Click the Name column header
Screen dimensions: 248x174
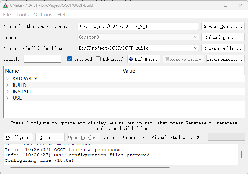pos(62,71)
